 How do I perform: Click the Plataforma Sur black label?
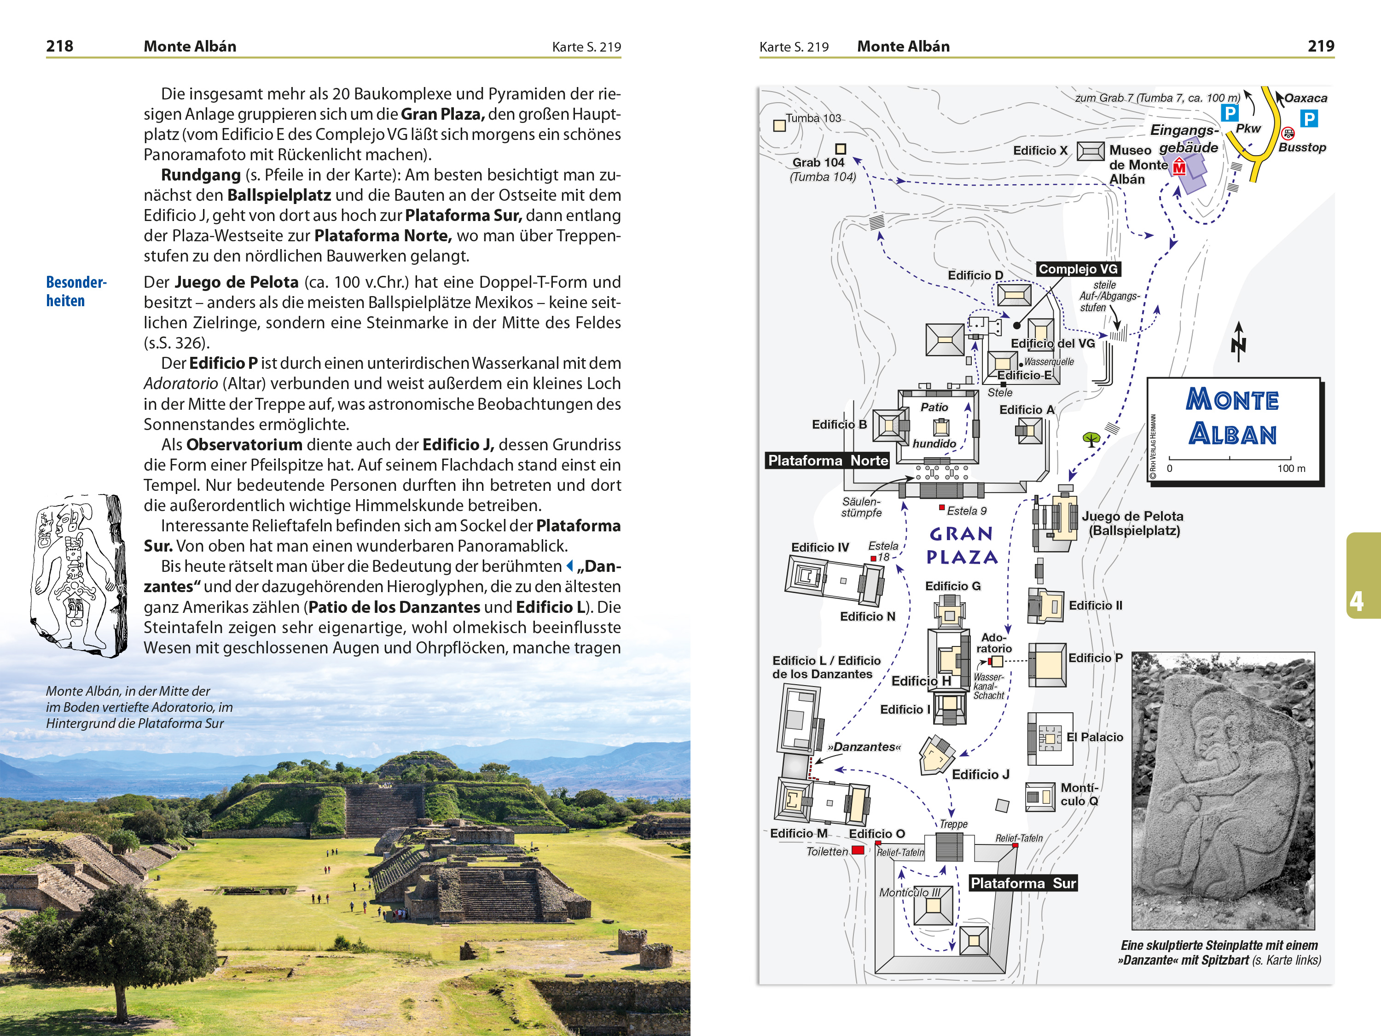pyautogui.click(x=1023, y=883)
